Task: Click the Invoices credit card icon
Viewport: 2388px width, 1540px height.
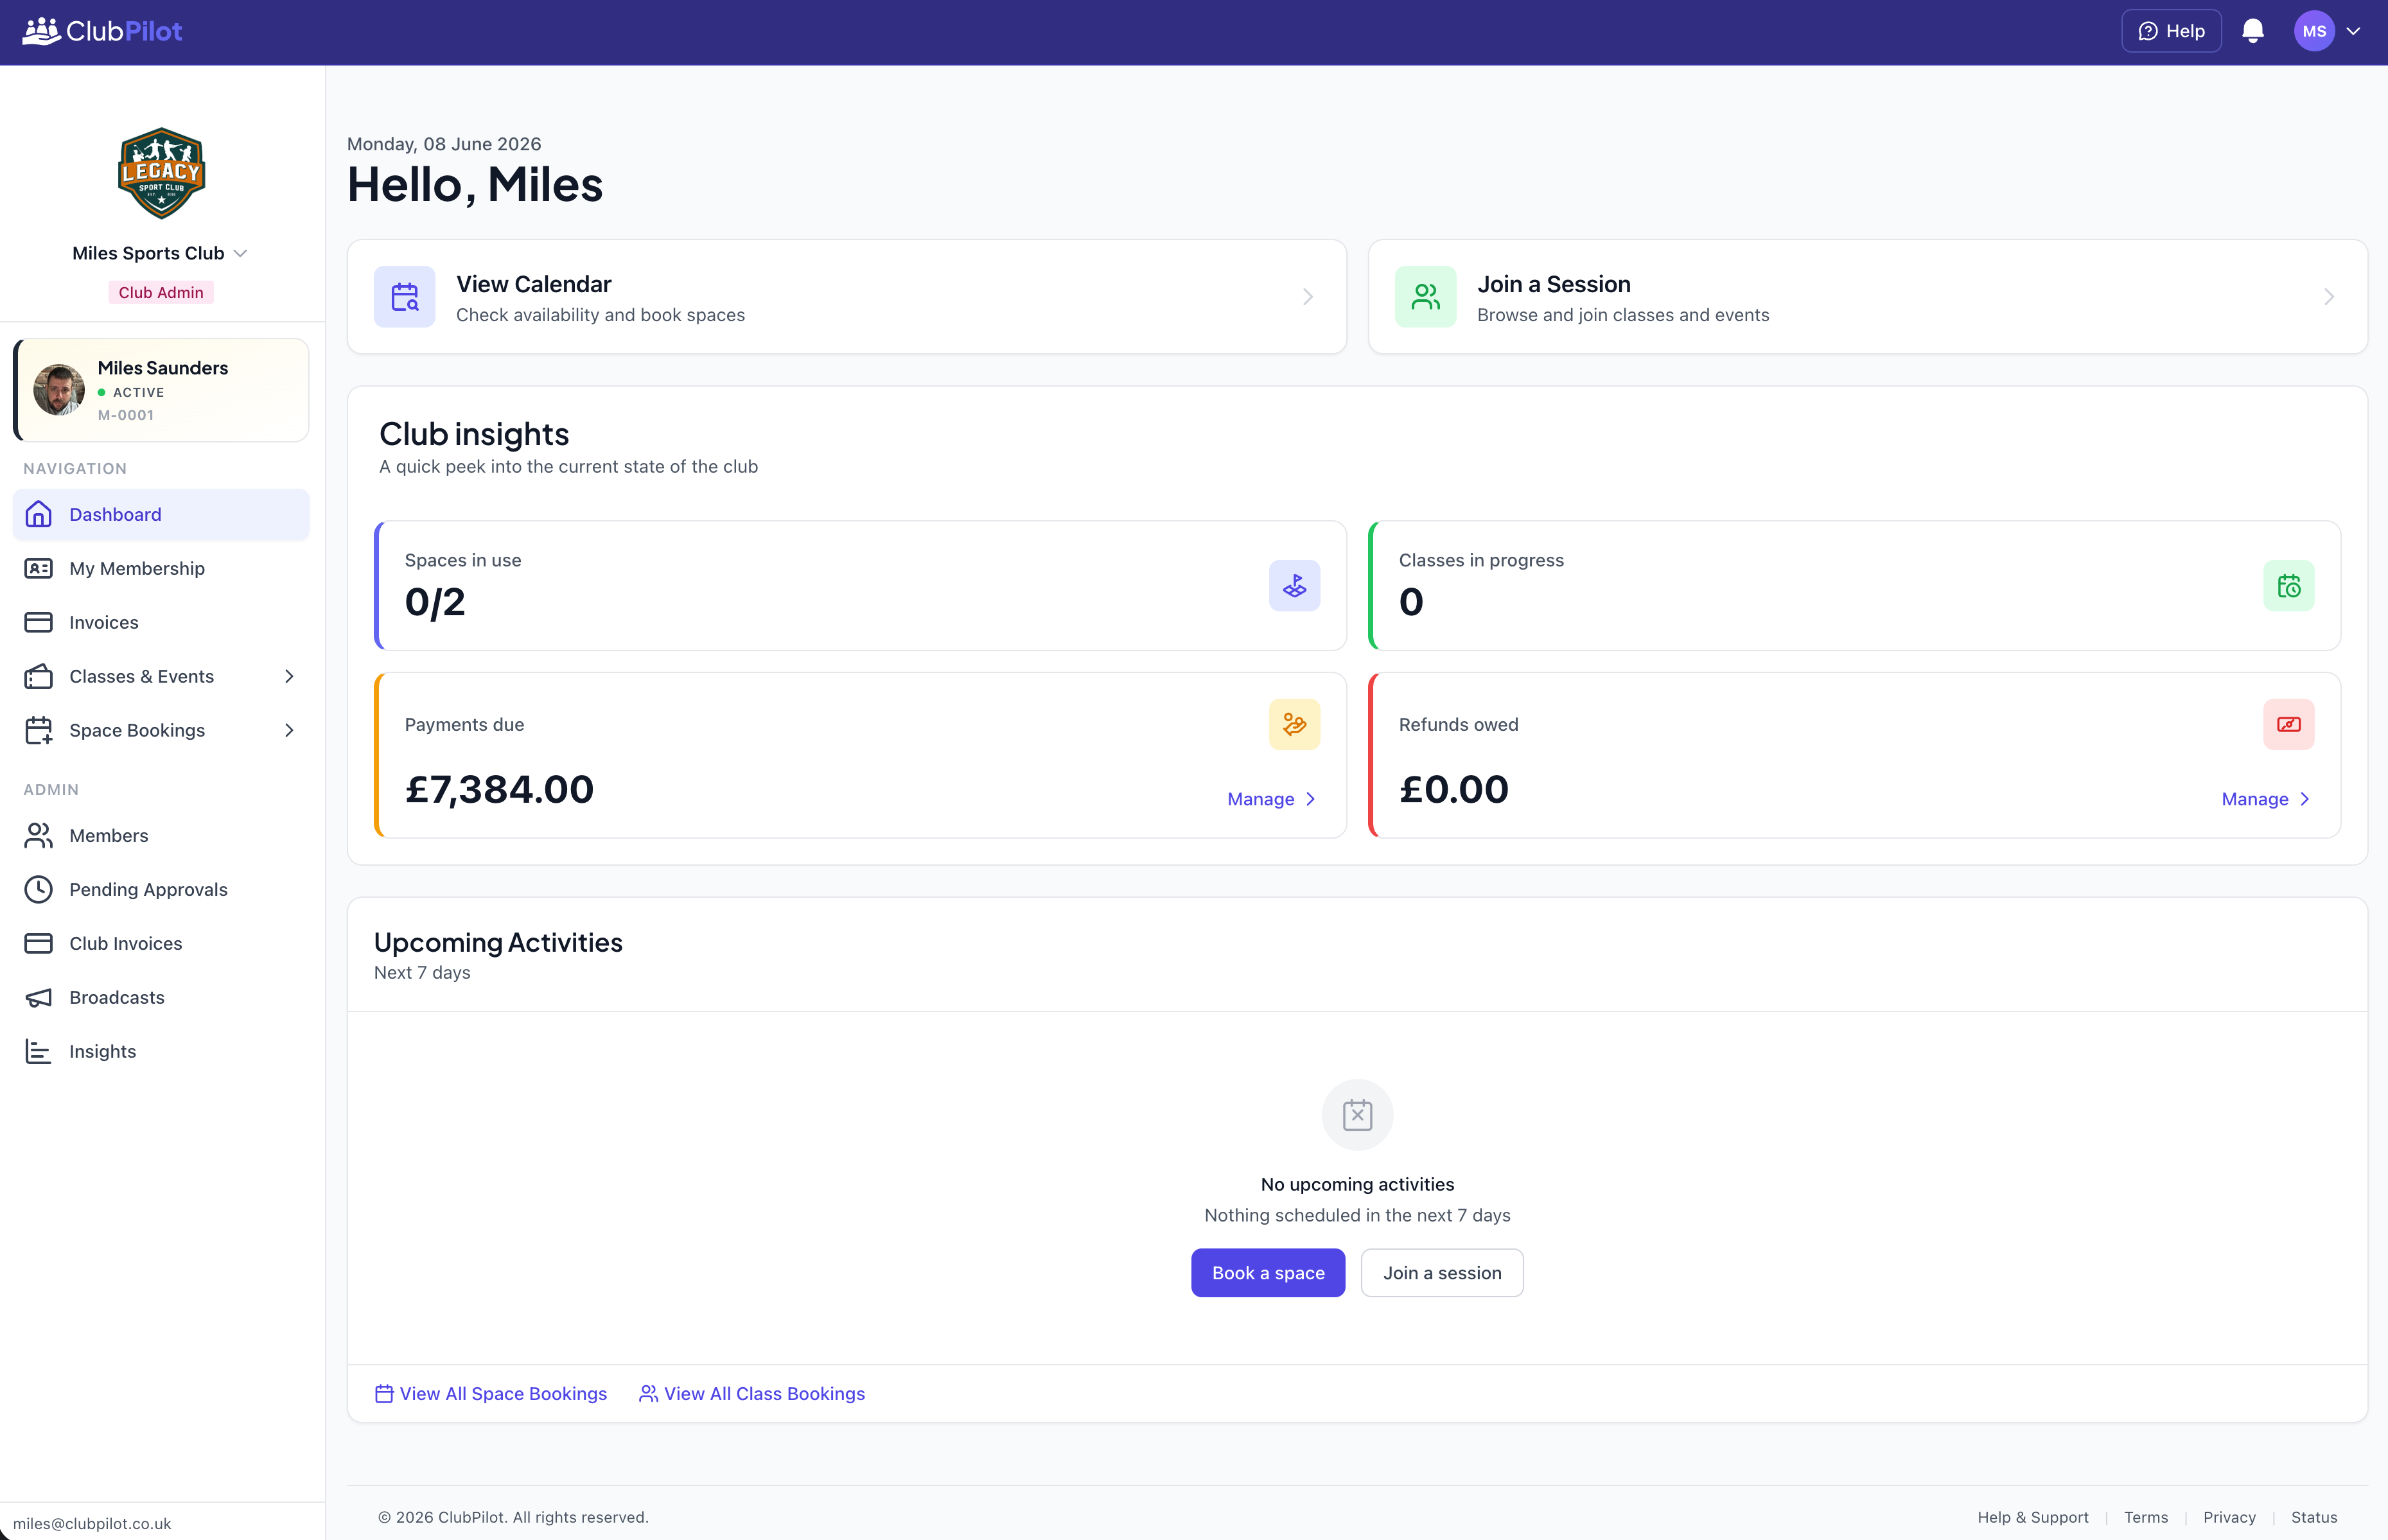Action: click(x=38, y=622)
